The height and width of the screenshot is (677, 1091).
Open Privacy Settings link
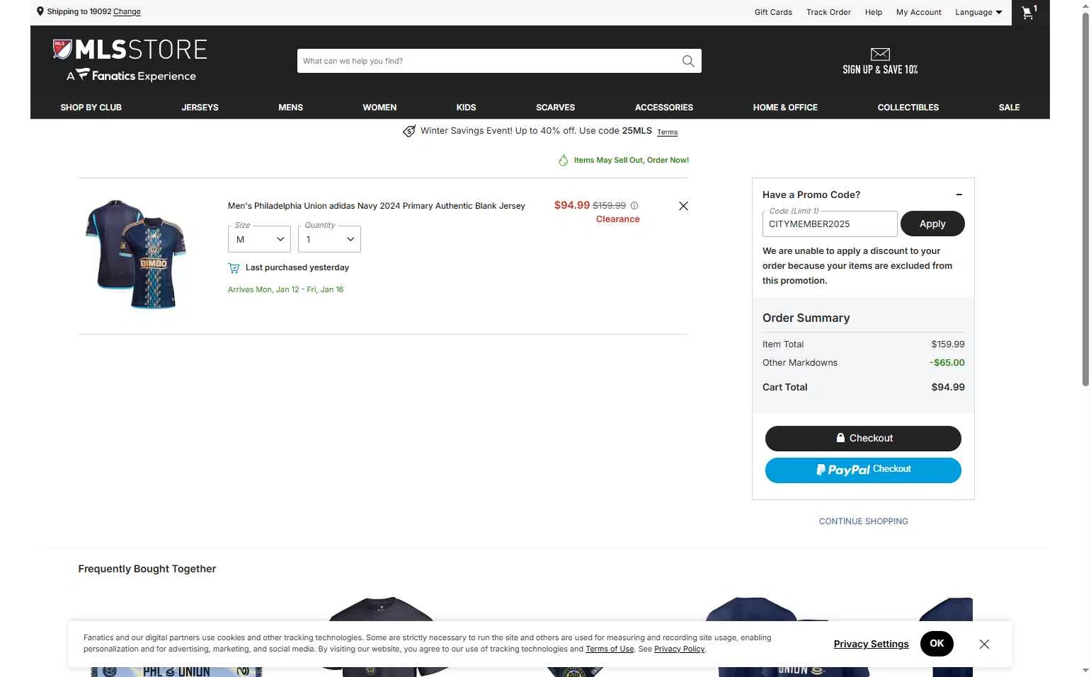pos(871,644)
